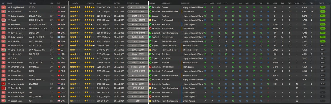This screenshot has width=331, height=104.
Task: Click the Belgium flag for Kevin De Bruyne
Action: pyautogui.click(x=58, y=29)
